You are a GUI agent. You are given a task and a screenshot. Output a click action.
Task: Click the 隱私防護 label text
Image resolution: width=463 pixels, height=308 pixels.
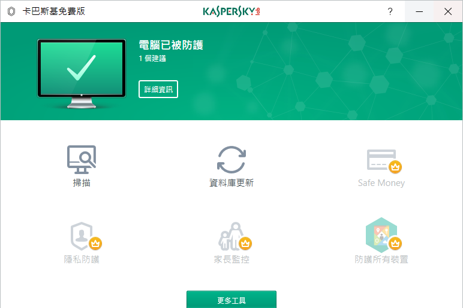82,260
